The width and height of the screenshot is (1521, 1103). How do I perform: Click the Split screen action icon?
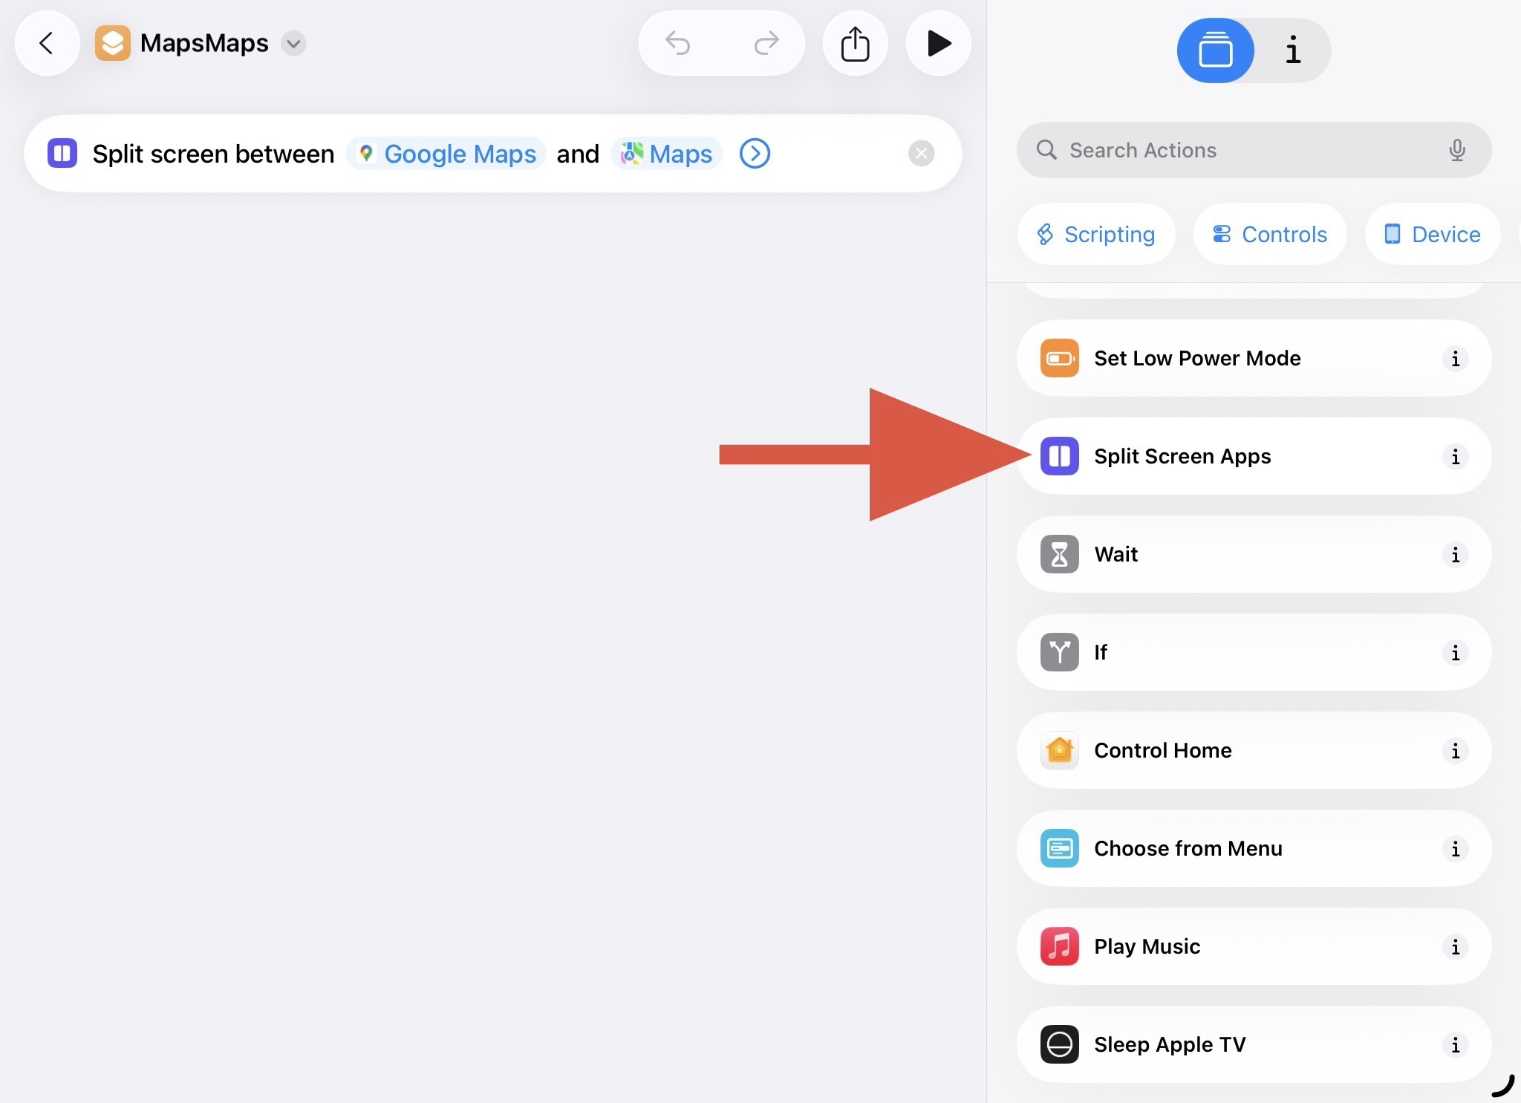(x=62, y=154)
